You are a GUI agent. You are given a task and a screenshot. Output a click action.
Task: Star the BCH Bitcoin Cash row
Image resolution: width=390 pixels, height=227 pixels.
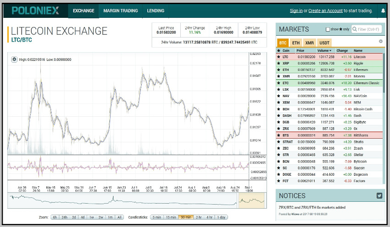279,109
